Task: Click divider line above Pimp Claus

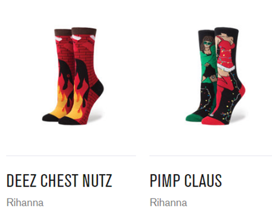Action: [211, 156]
